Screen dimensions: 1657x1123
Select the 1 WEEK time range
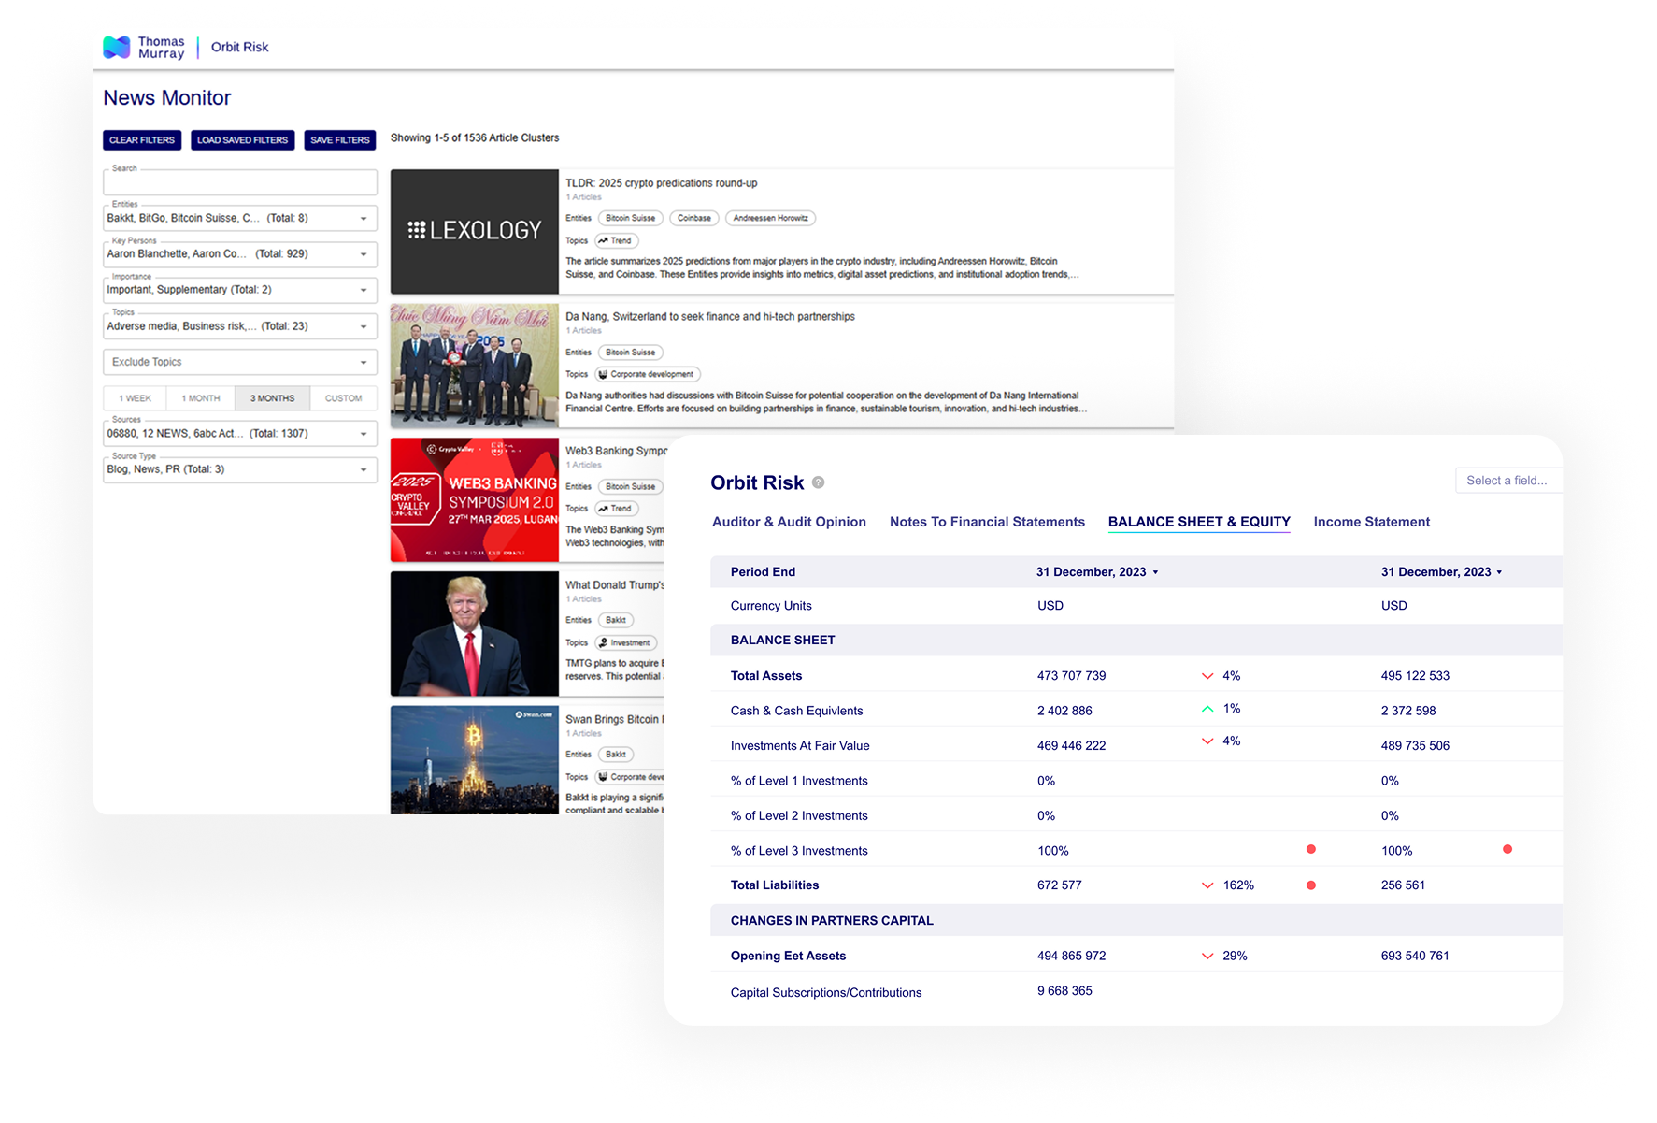pos(136,398)
